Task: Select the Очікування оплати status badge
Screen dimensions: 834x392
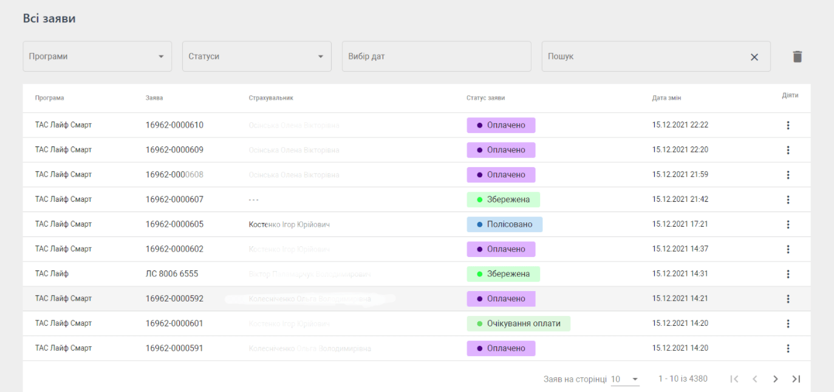Action: coord(518,323)
